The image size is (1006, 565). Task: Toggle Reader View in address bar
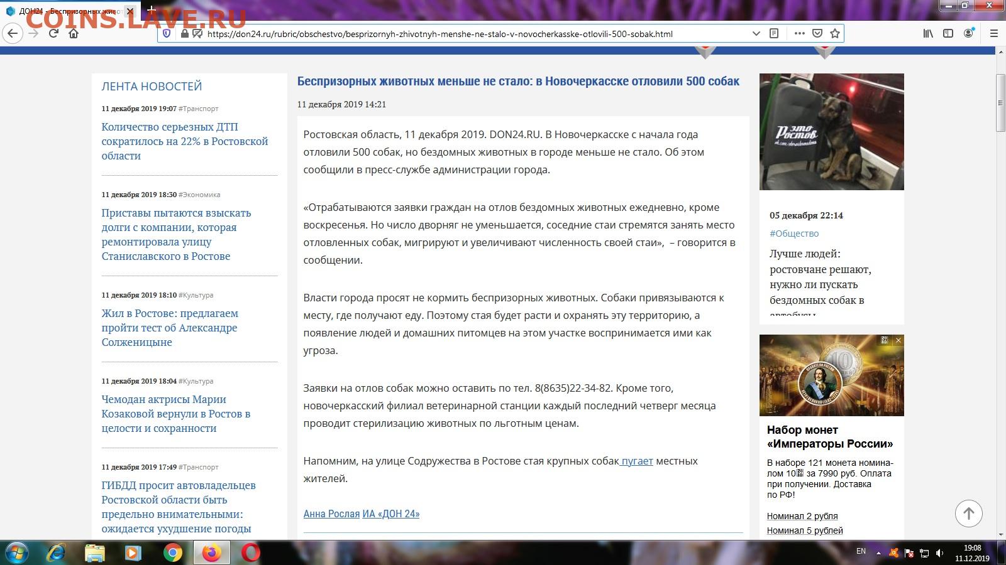pyautogui.click(x=774, y=33)
